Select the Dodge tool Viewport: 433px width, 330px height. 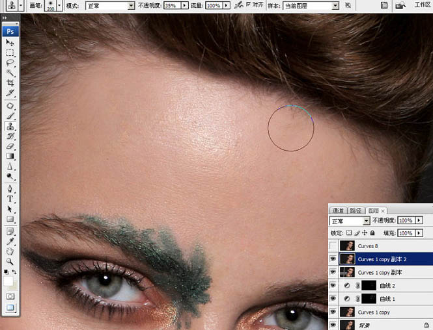coord(10,176)
